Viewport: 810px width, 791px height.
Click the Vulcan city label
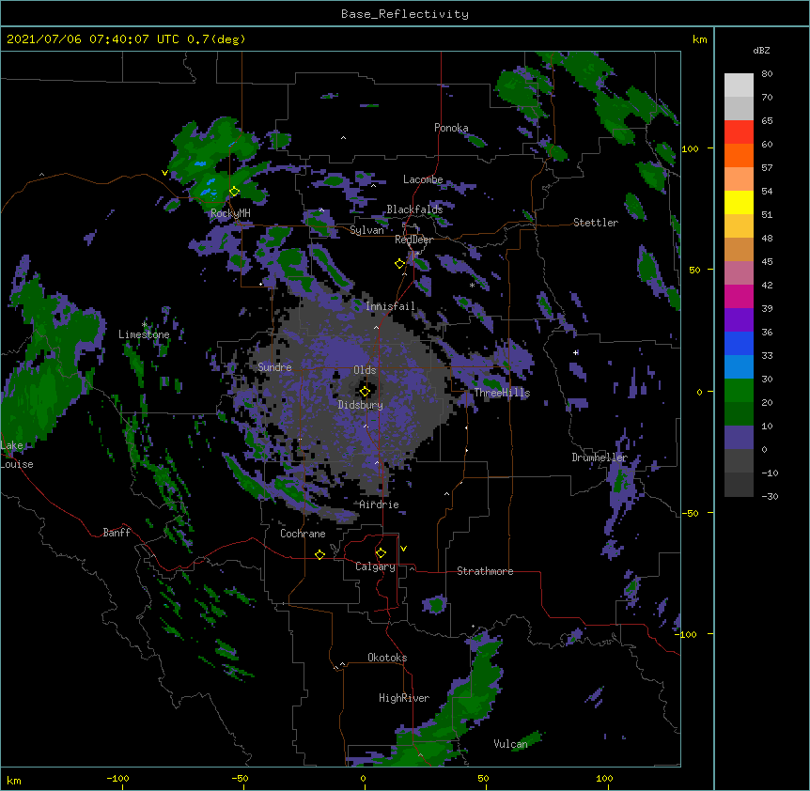510,744
